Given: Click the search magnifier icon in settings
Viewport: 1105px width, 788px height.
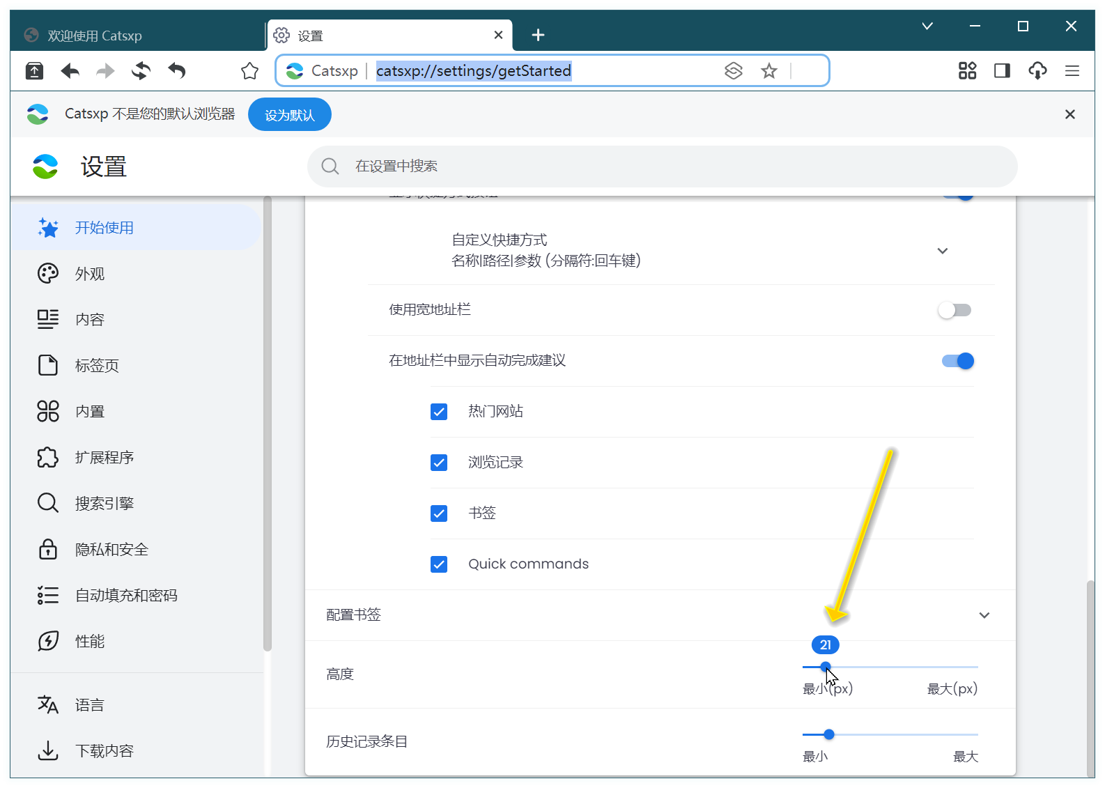Looking at the screenshot, I should tap(330, 167).
